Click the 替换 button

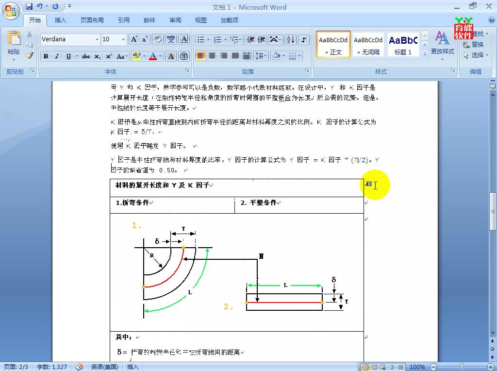point(473,44)
